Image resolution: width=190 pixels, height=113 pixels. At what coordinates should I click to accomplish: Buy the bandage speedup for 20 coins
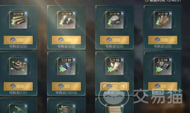(115, 86)
